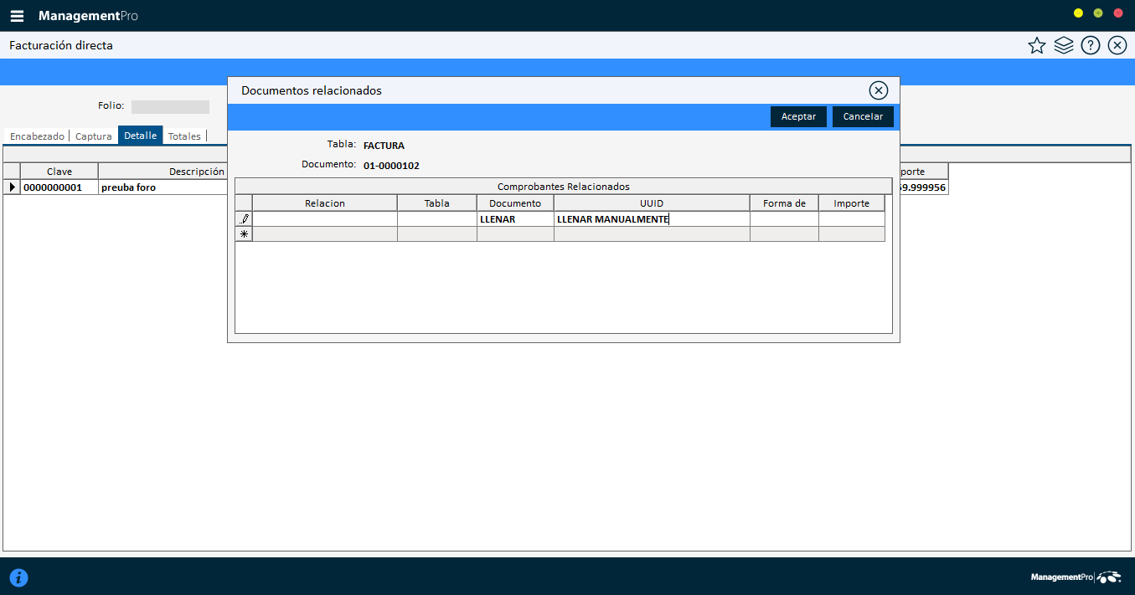Screen dimensions: 1135x595
Task: Click the Importe column header
Action: tap(851, 203)
